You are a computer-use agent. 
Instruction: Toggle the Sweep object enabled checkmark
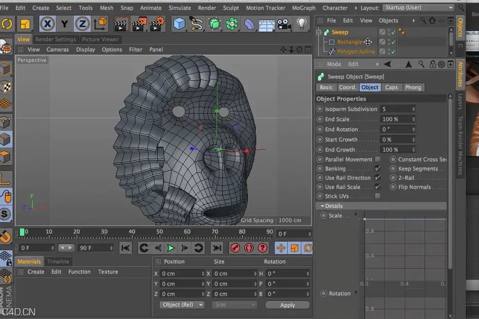pos(393,32)
